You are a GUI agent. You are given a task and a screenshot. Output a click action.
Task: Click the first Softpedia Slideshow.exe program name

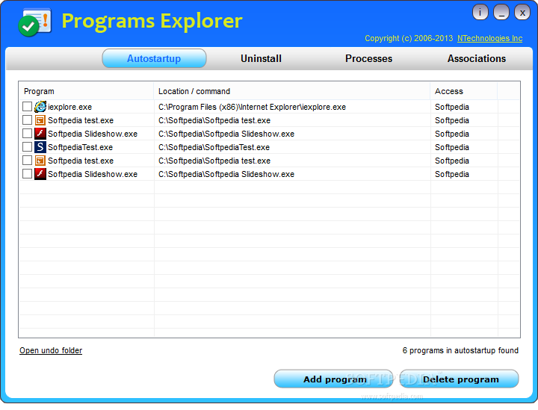pyautogui.click(x=93, y=134)
